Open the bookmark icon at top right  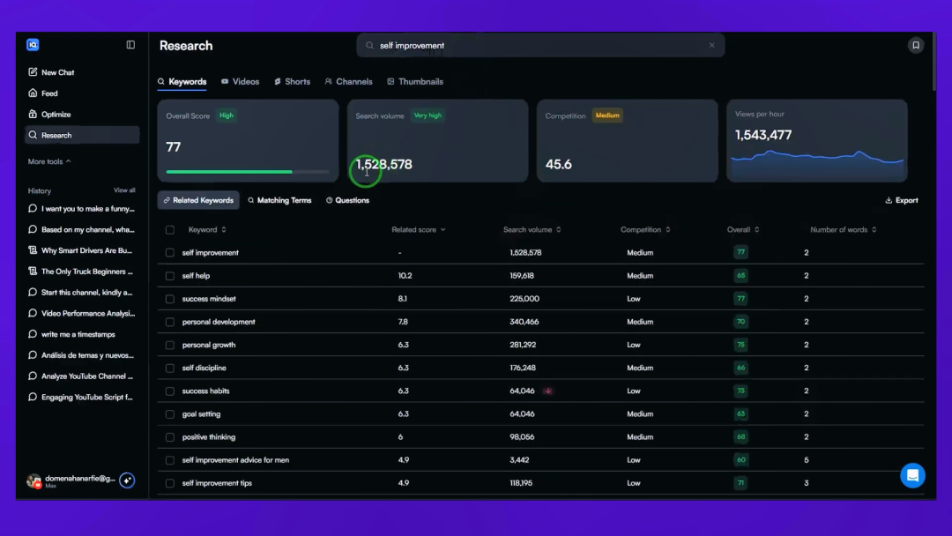point(916,45)
